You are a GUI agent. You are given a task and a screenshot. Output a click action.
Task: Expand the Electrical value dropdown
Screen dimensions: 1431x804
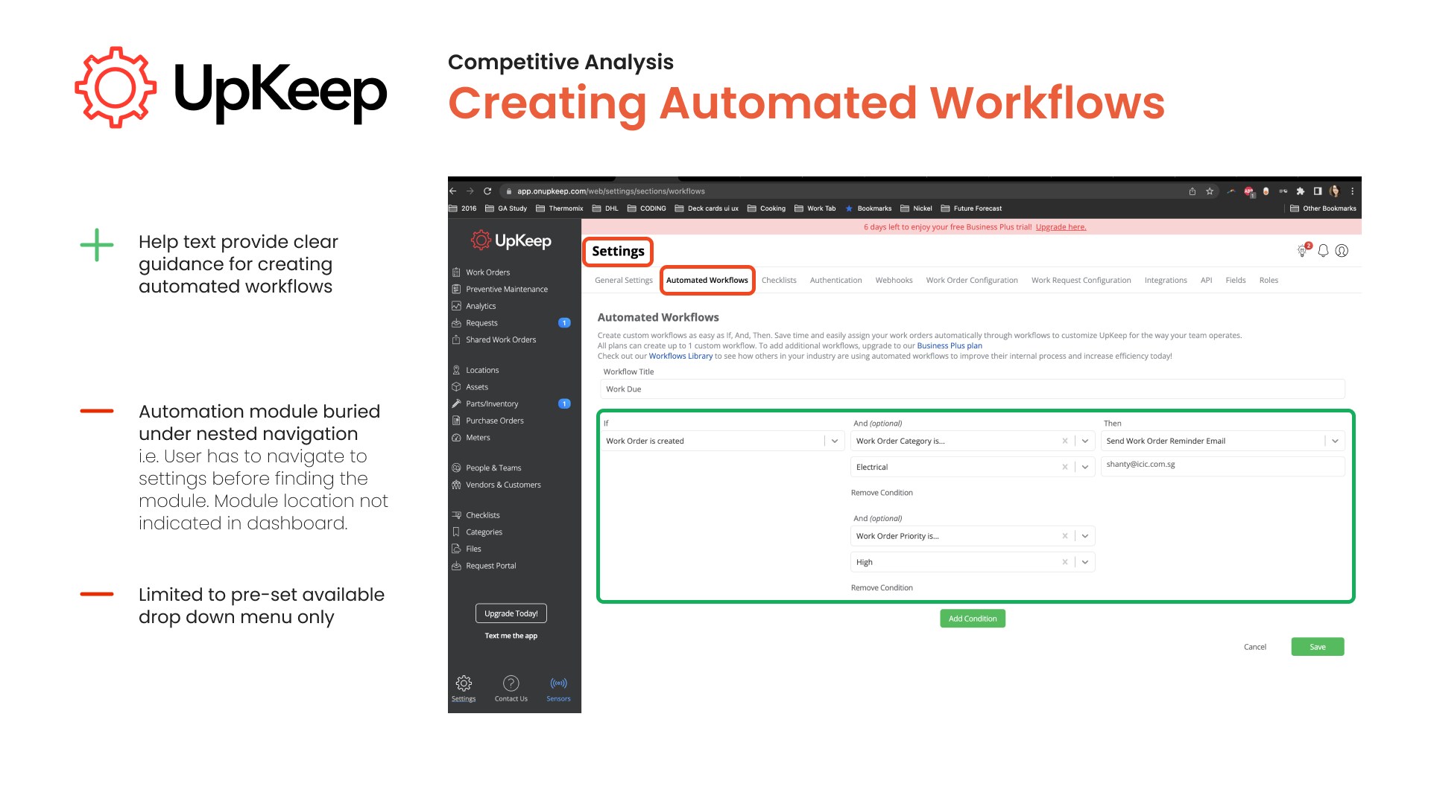tap(1085, 468)
